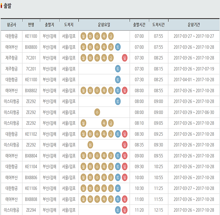Click the red 일 badge in the 7C201 08:25 row
Viewport: 220px width, 215px height.
125,58
